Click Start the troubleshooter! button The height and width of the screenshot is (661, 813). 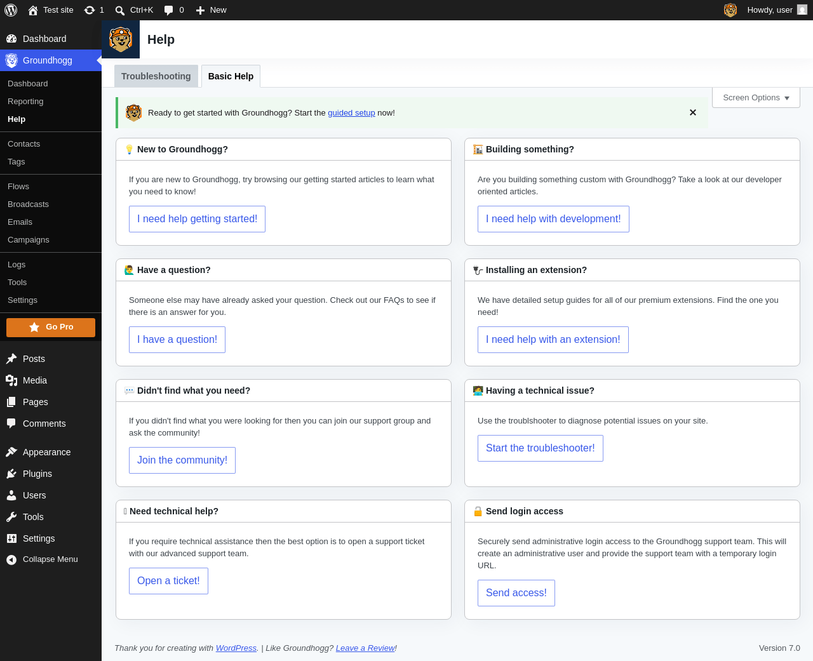(x=541, y=448)
